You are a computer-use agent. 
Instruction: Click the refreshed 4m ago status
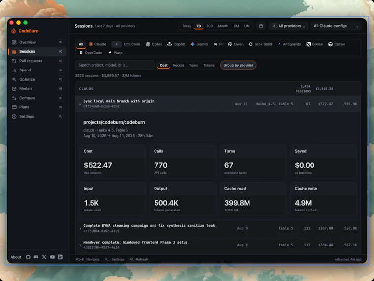pos(348,259)
